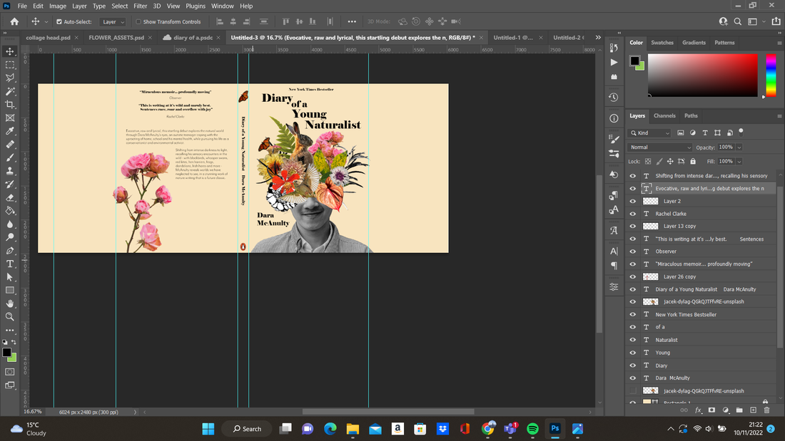Open the blend mode Normal dropdown
The height and width of the screenshot is (441, 785).
pos(660,147)
